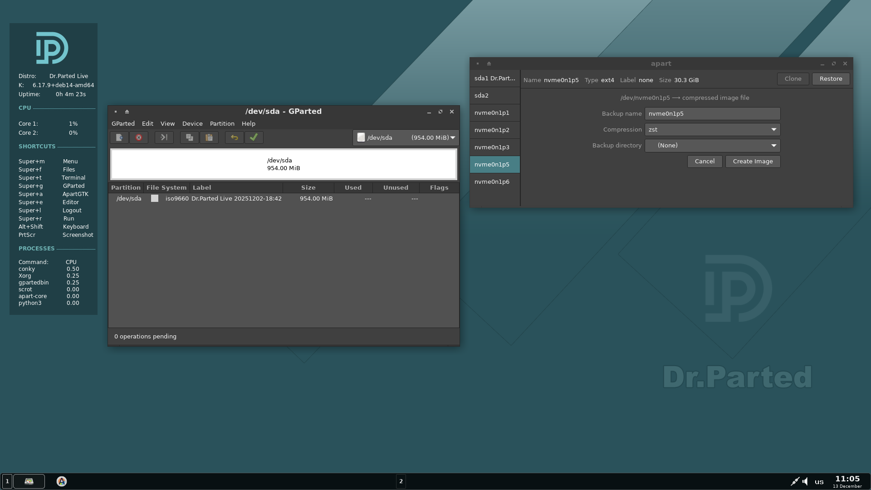Click the Delete partition toolbar icon
Image resolution: width=871 pixels, height=490 pixels.
coord(139,137)
